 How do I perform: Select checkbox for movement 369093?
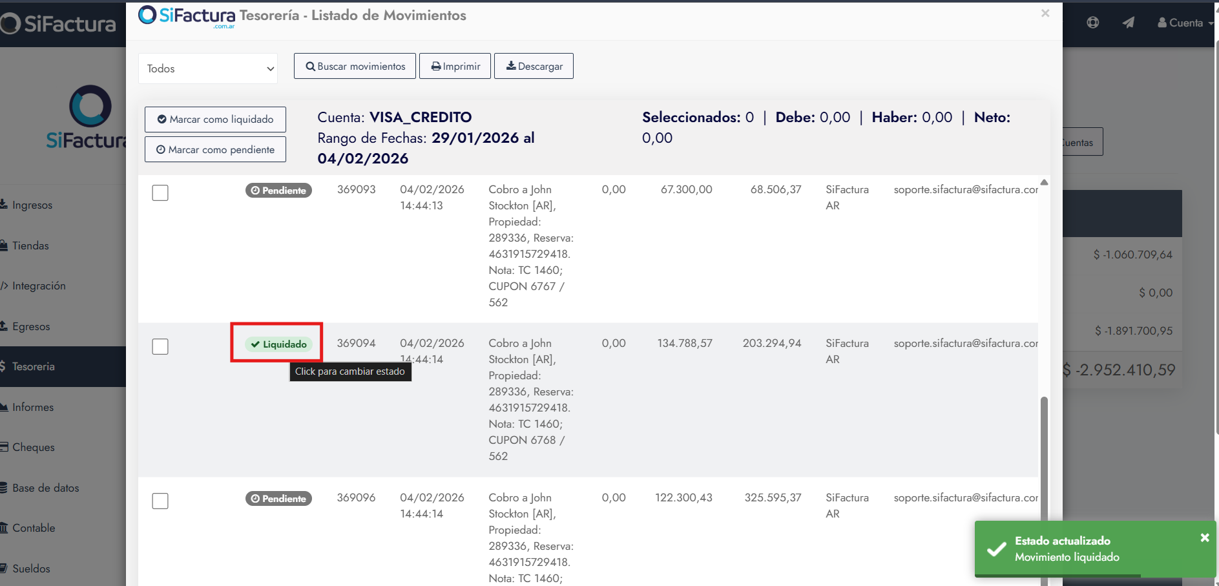[160, 193]
